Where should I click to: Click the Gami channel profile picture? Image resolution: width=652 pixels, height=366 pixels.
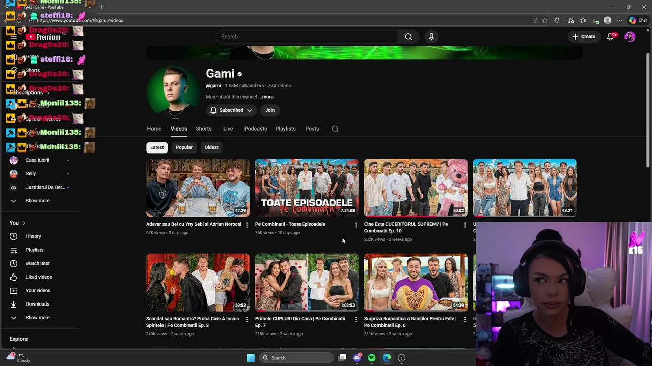click(x=173, y=93)
